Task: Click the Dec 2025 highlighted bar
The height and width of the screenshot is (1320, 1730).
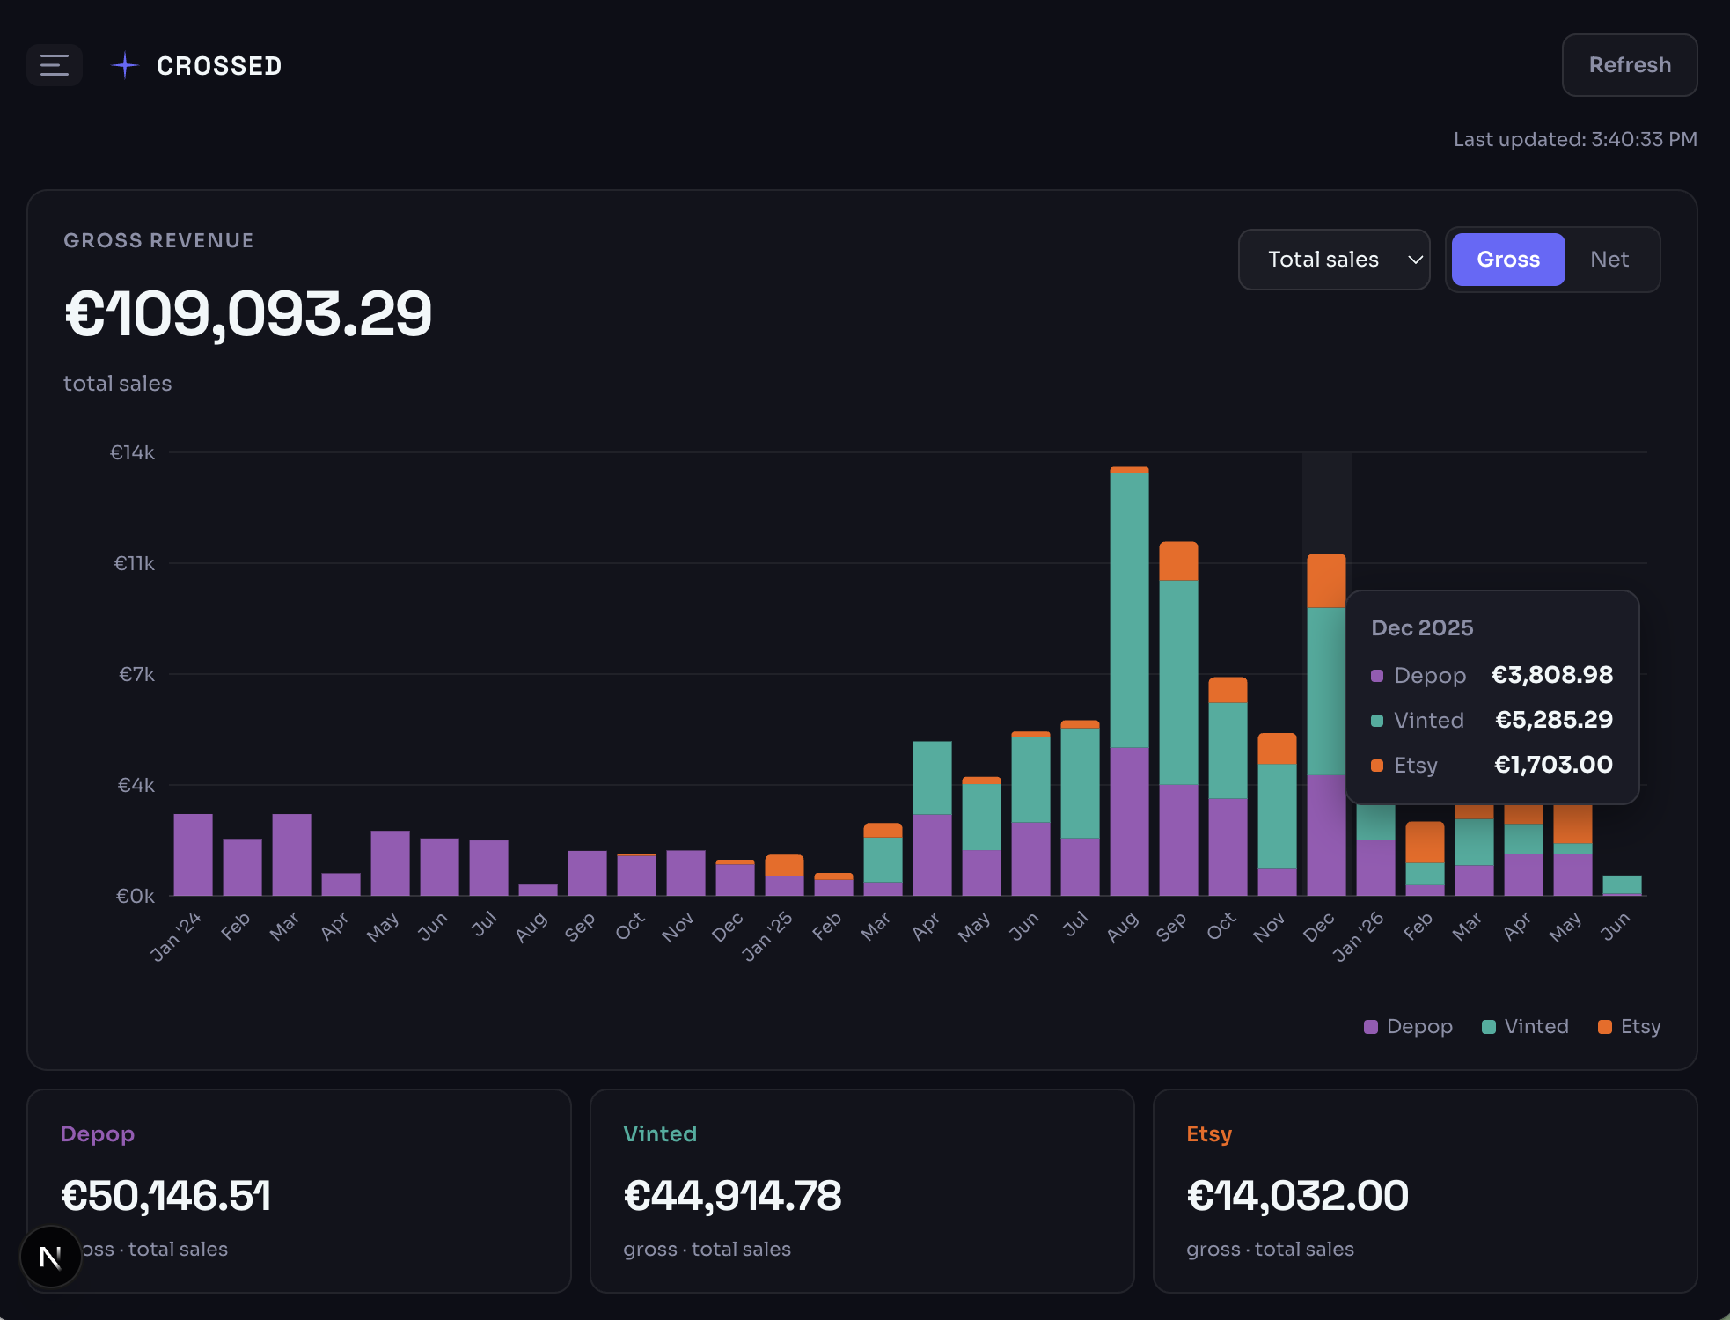Action: [x=1326, y=725]
